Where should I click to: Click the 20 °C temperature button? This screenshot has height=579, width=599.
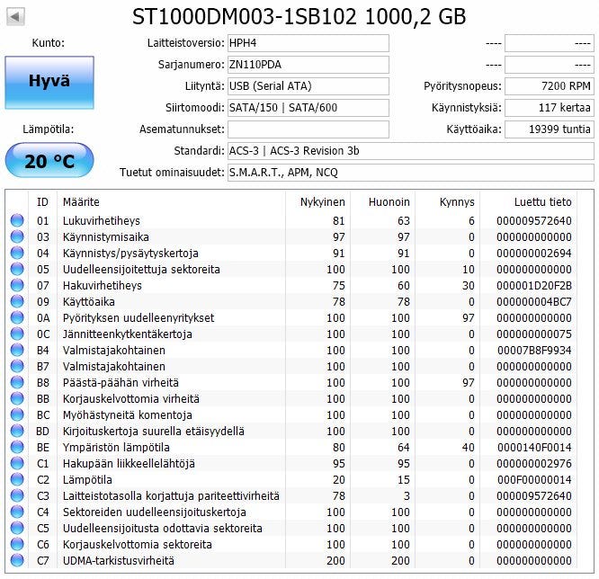[x=49, y=160]
